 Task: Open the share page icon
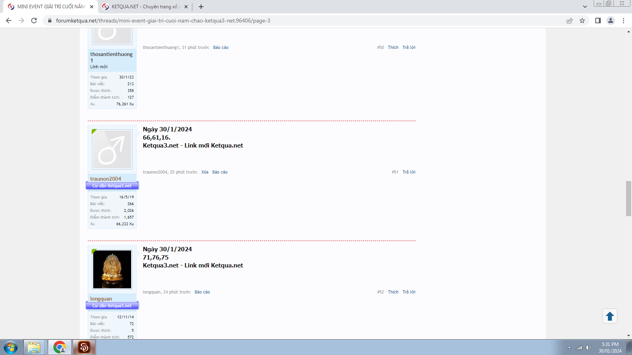570,21
